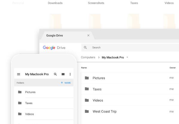Click the NAME sort label on phone
The width and height of the screenshot is (179, 124).
pos(68,83)
